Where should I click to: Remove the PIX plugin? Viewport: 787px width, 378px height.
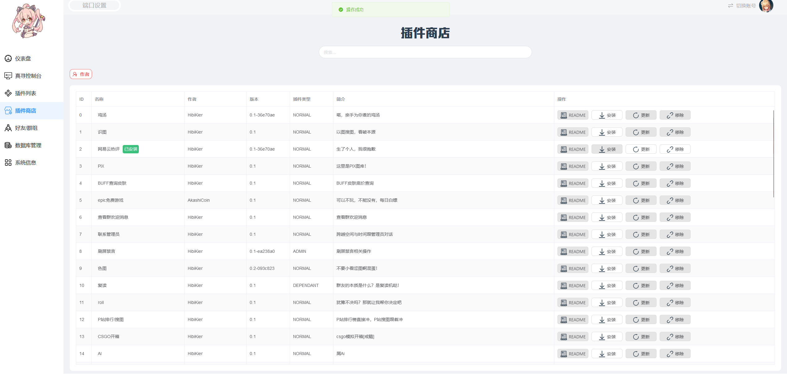[675, 166]
